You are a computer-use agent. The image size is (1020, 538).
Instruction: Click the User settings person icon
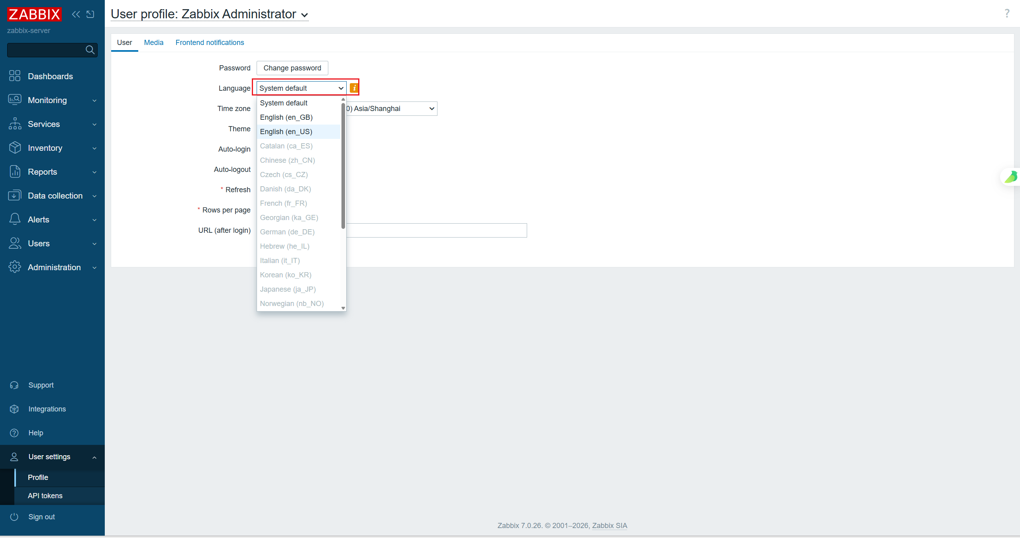click(14, 457)
